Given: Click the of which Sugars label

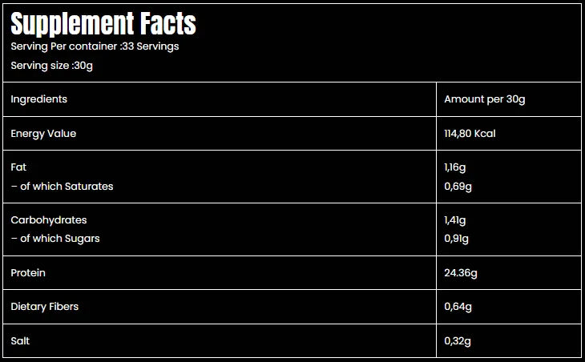Looking at the screenshot, I should pos(55,239).
